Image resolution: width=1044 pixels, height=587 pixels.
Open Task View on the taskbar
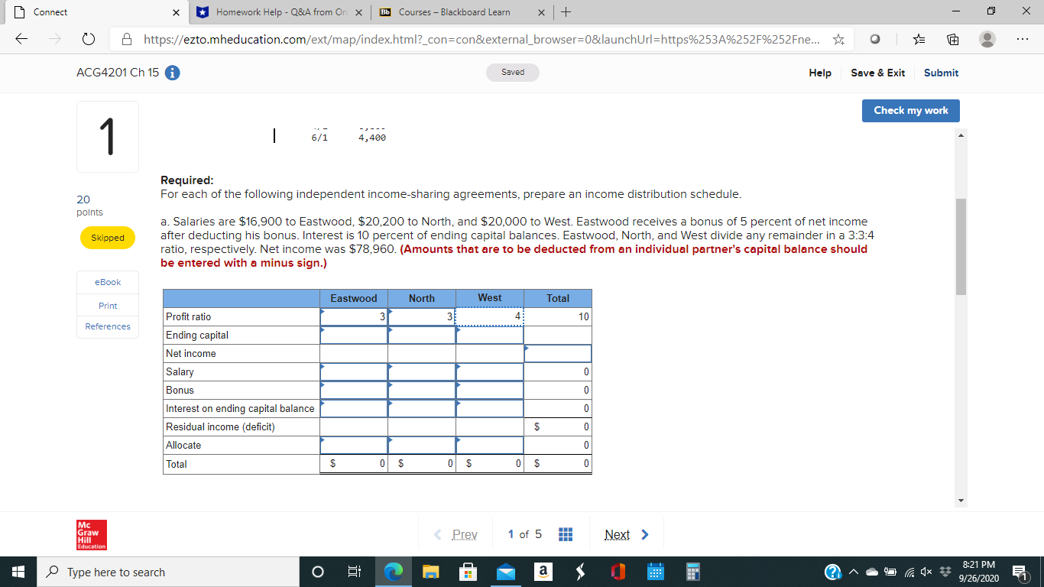coord(354,572)
